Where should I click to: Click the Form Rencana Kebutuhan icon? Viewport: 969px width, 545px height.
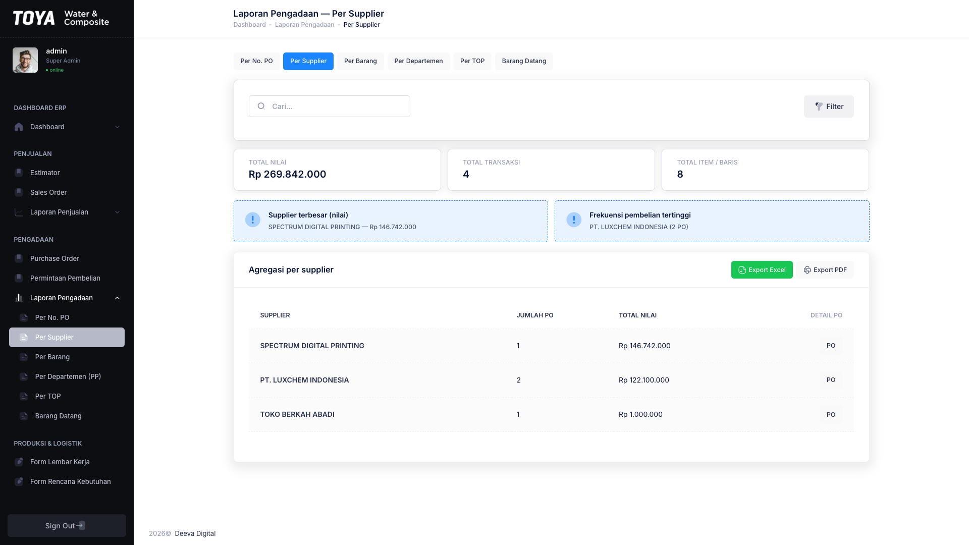[19, 481]
